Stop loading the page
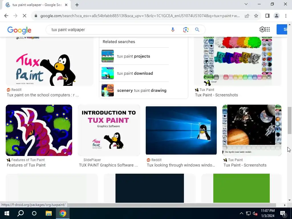The height and width of the screenshot is (219, 292). point(25,16)
